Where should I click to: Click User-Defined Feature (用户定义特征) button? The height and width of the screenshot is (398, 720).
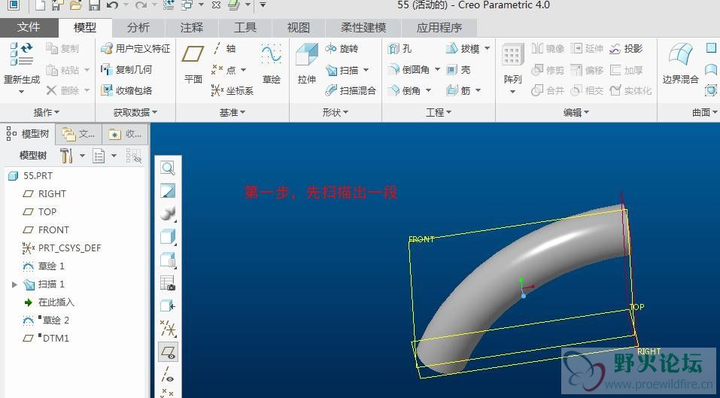click(135, 49)
